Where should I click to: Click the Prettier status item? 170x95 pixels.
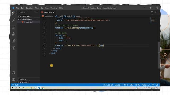(146, 85)
